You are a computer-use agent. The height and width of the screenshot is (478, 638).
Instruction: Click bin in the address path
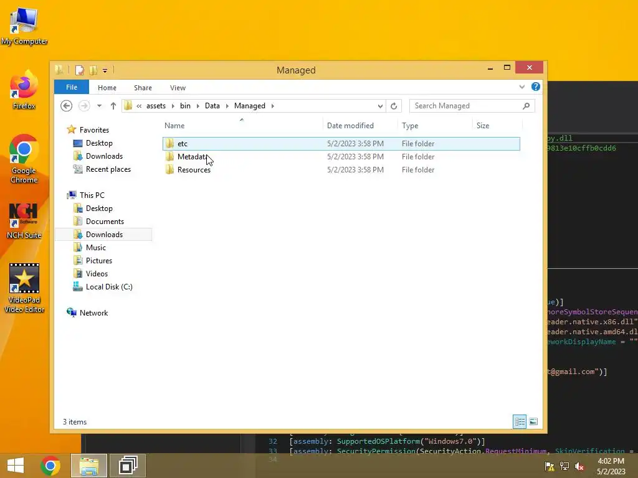185,106
